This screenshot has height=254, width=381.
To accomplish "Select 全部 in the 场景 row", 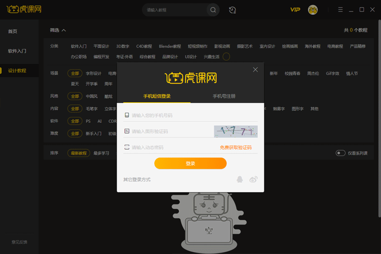I will pyautogui.click(x=75, y=73).
